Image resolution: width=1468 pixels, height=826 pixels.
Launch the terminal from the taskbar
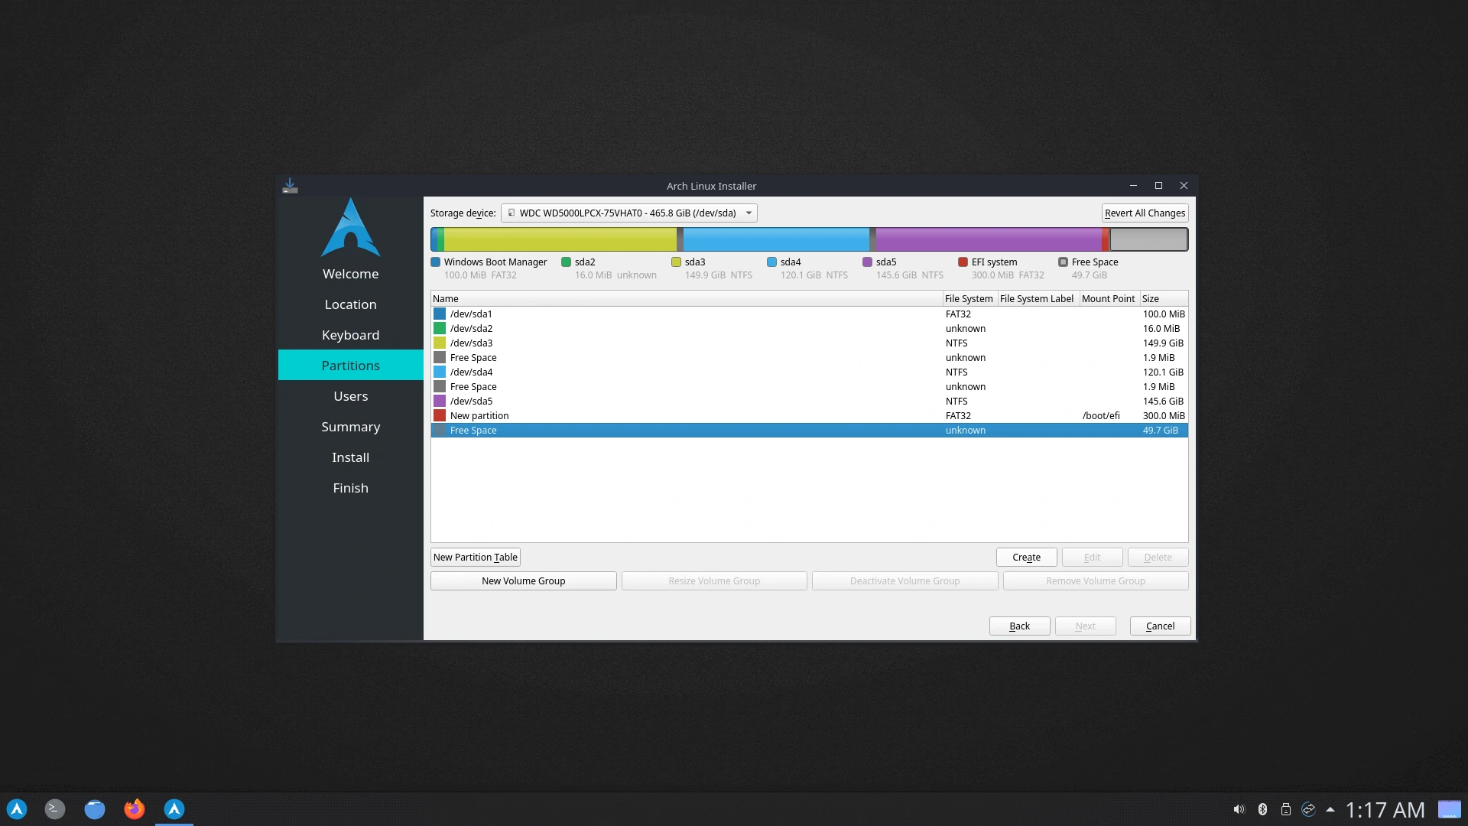55,809
